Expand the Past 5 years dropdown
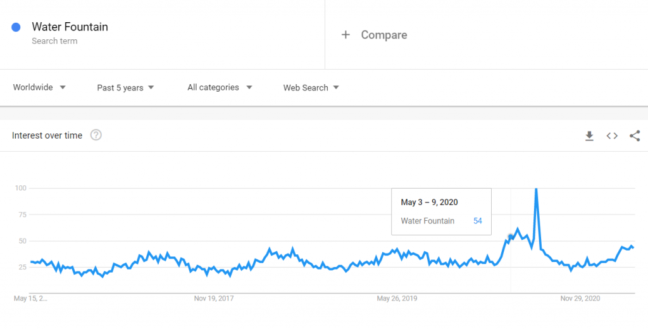Viewport: 648px width, 329px height. 125,87
